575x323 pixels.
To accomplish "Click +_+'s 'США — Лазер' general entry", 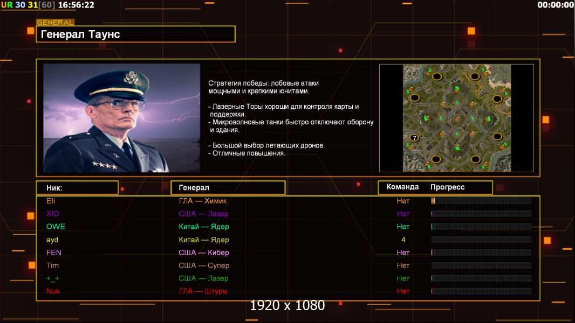I will tap(203, 278).
